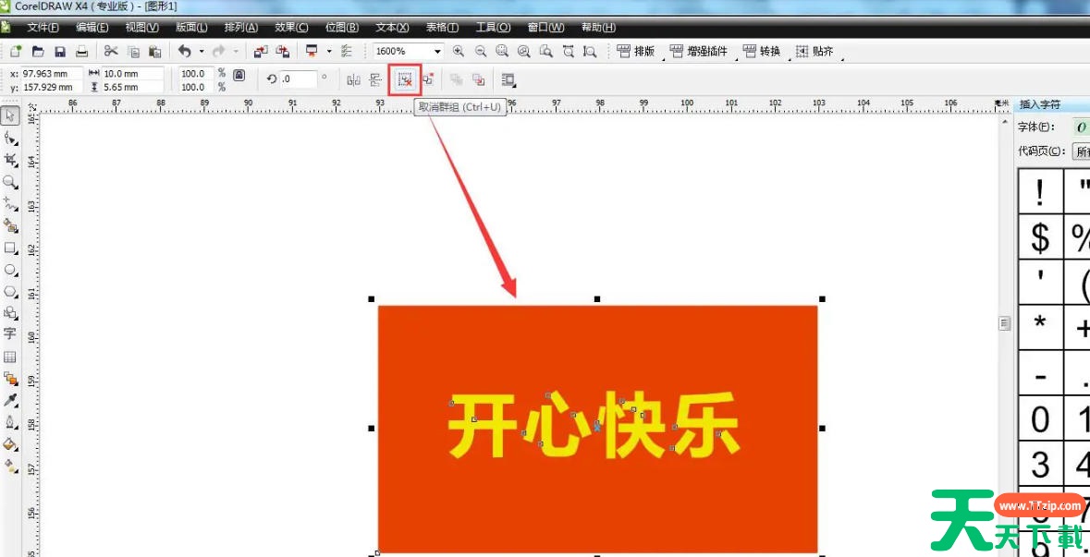This screenshot has width=1090, height=557.
Task: Open the zoom level 1600% dropdown
Action: pyautogui.click(x=437, y=52)
